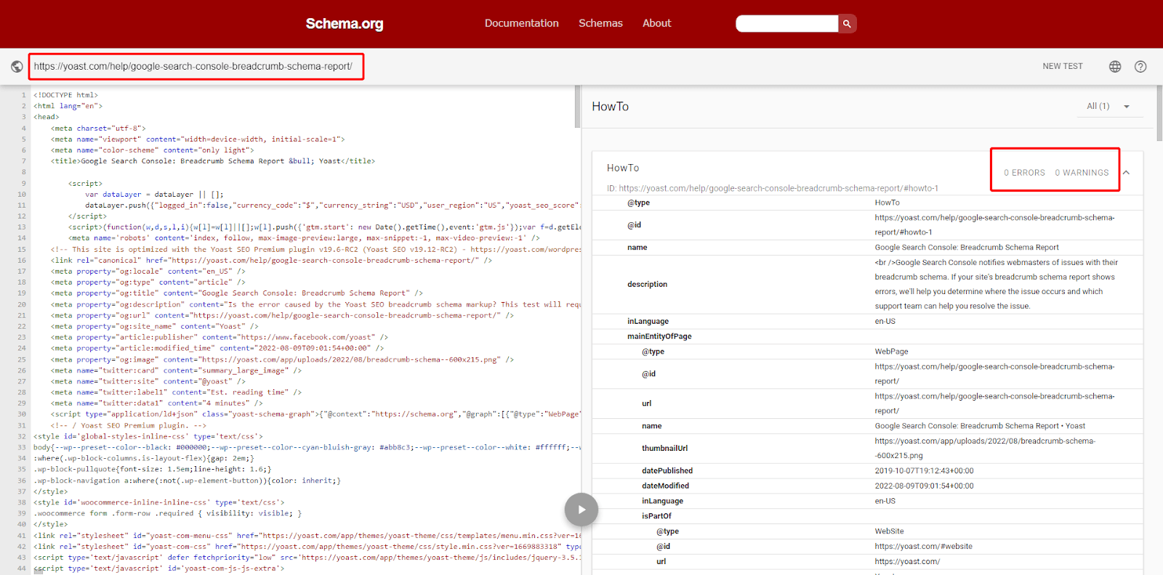Click code line 7 title tag
The image size is (1163, 575).
click(213, 161)
